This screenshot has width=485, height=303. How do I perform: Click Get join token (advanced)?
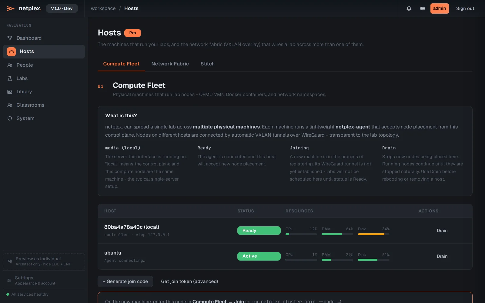(189, 281)
